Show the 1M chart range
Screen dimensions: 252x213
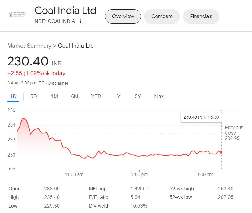(54, 97)
